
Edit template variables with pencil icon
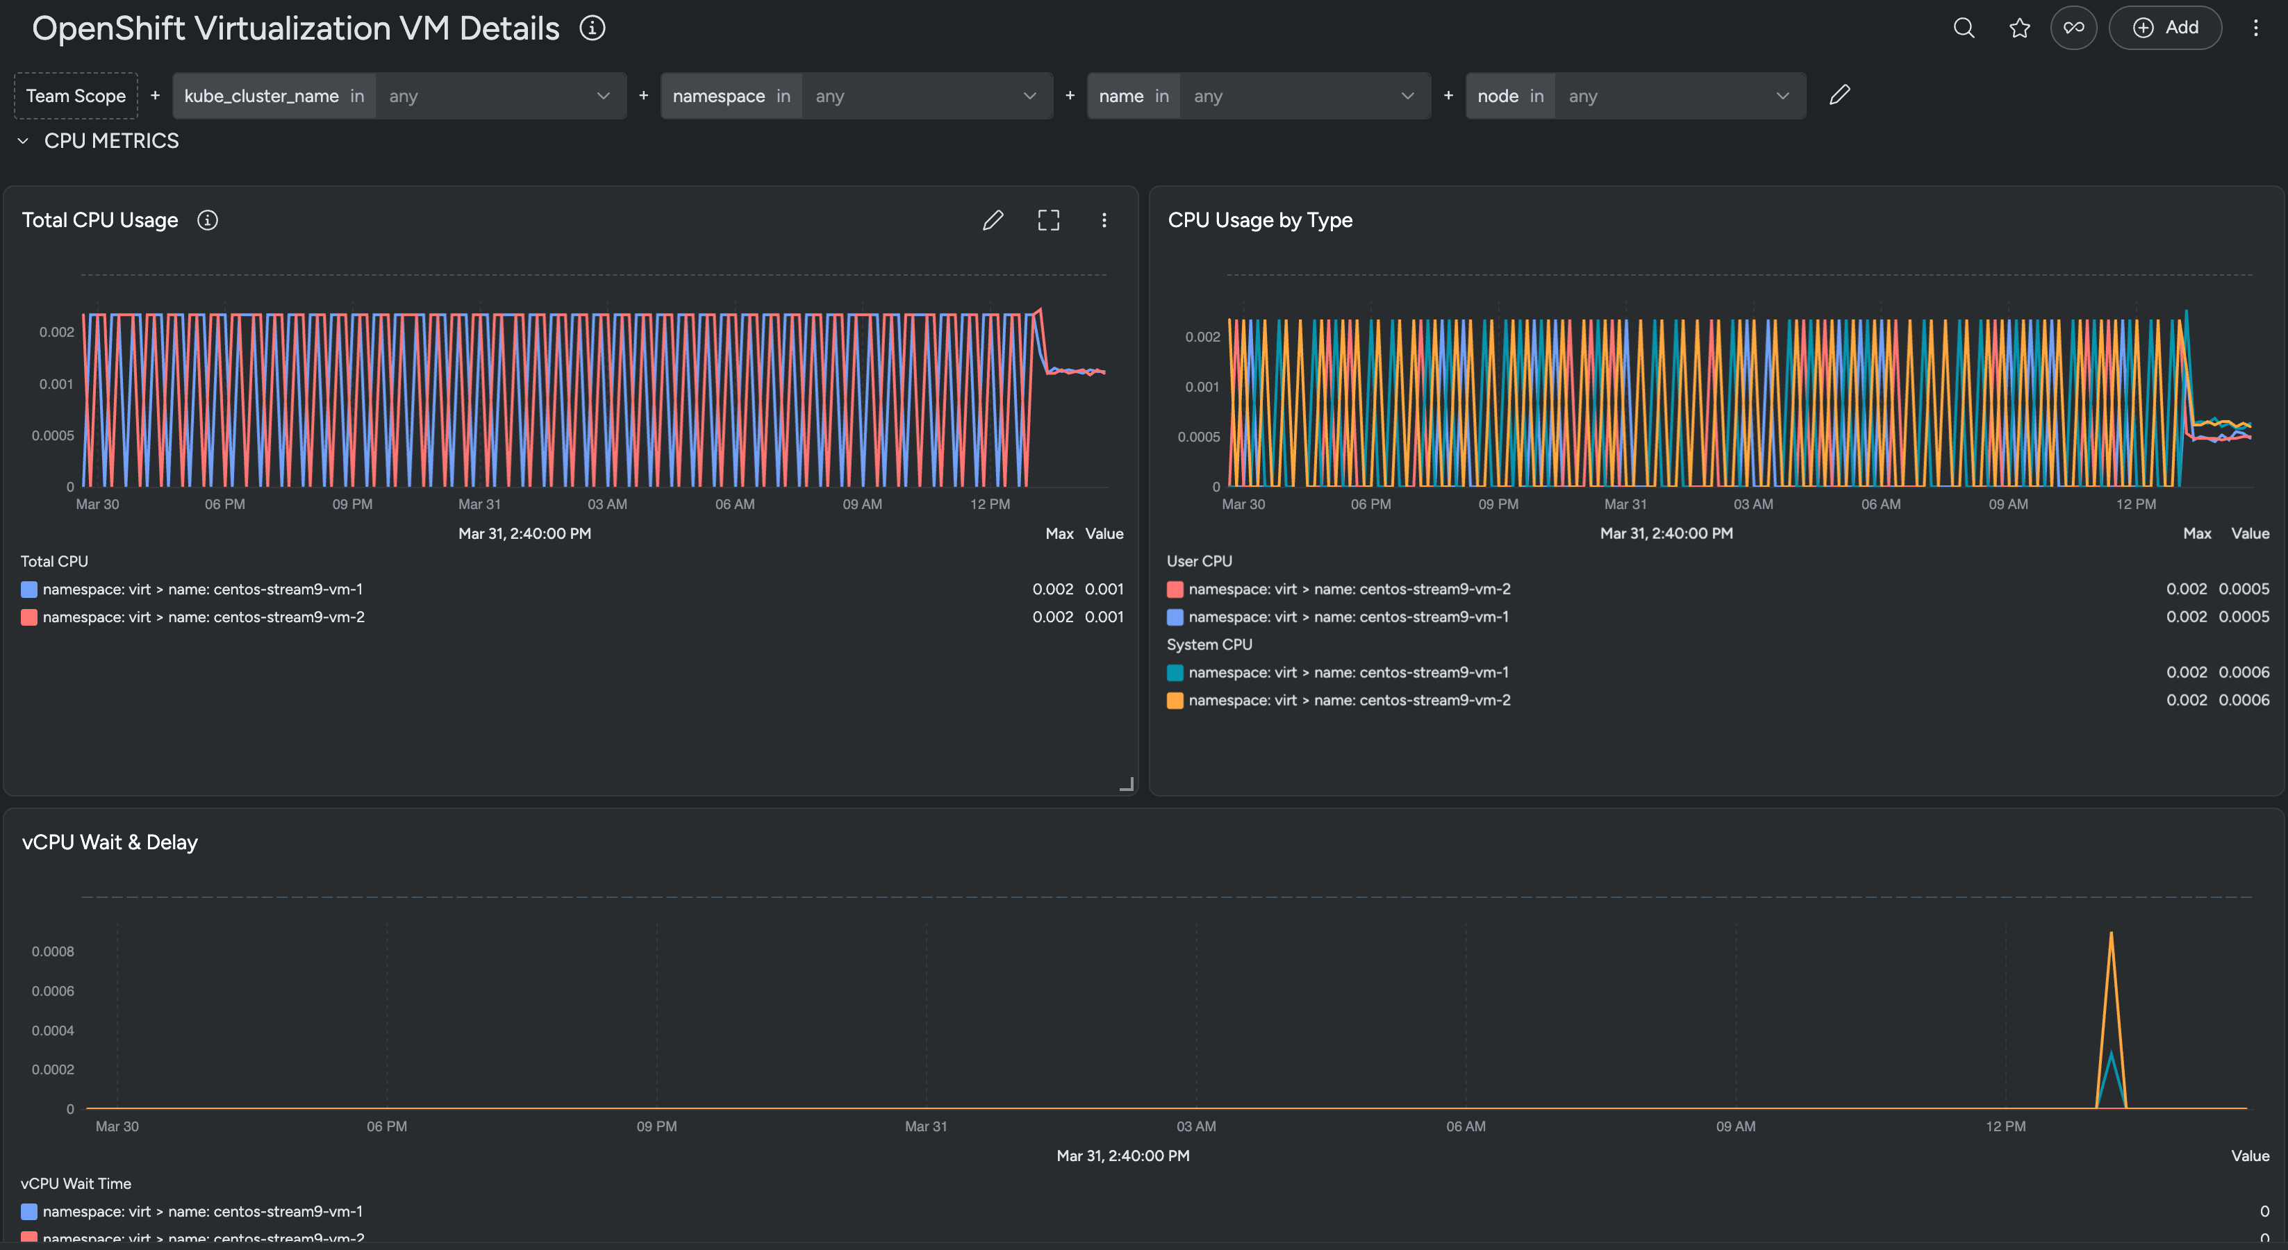1839,95
